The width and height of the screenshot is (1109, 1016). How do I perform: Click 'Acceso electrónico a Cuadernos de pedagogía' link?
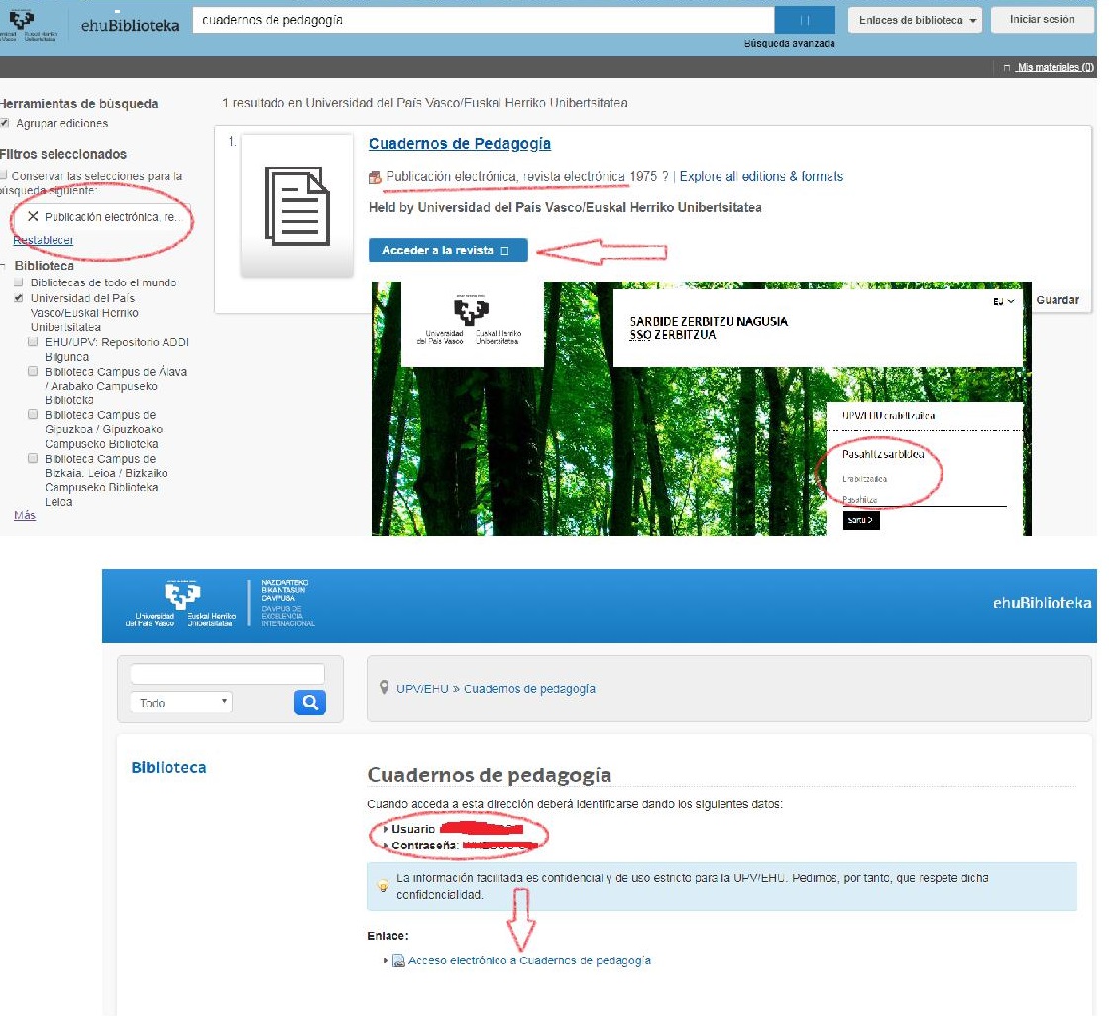click(529, 960)
